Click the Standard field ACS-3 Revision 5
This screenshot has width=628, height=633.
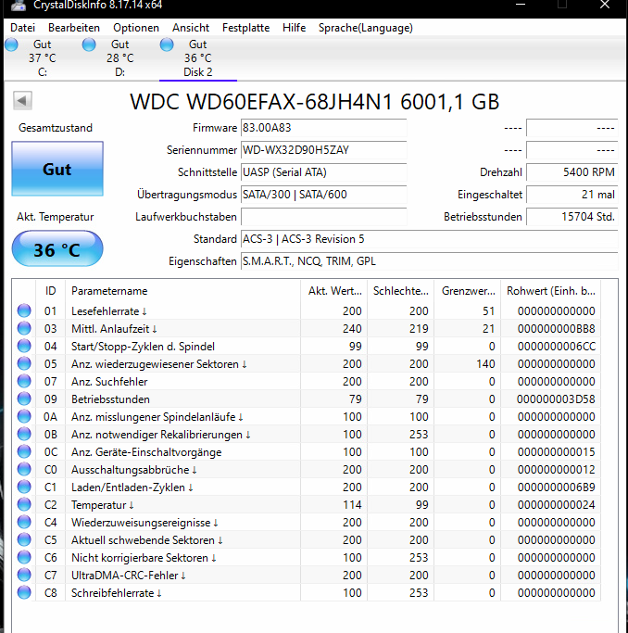(429, 239)
